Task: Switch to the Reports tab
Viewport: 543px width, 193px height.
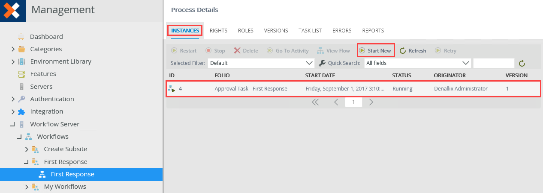Action: (x=373, y=31)
